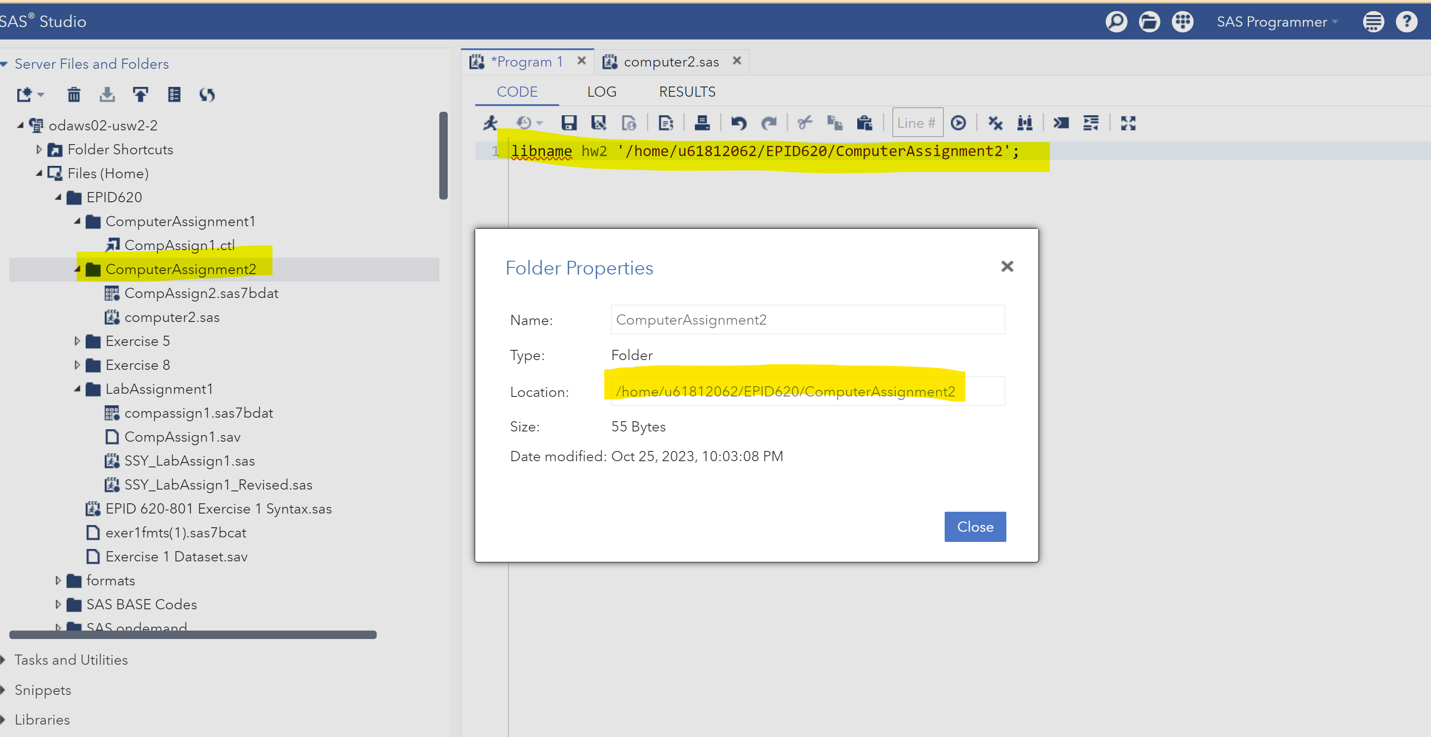This screenshot has width=1431, height=737.
Task: Expand the Exercise 5 folder
Action: pyautogui.click(x=77, y=341)
